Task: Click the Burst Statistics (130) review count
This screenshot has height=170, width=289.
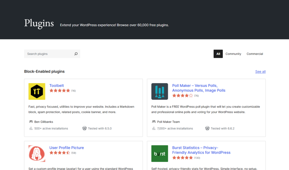Action: point(197,158)
